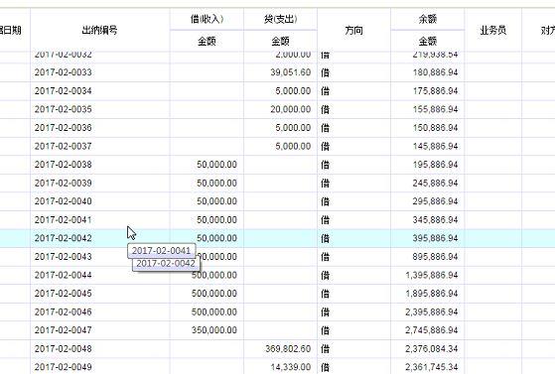555x374 pixels.
Task: Click the 贷(支出) column group header
Action: click(280, 19)
